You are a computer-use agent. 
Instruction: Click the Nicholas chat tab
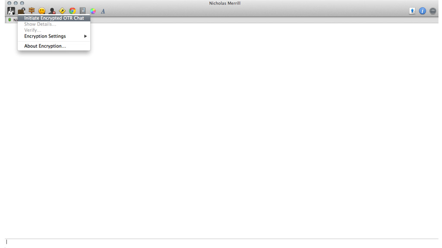13,20
